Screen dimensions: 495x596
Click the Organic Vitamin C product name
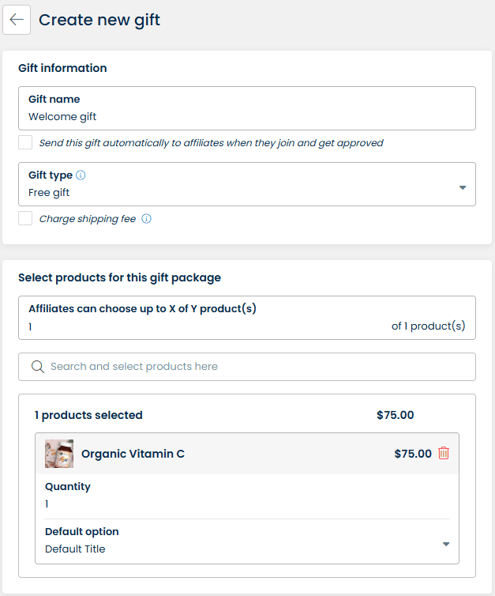[133, 454]
